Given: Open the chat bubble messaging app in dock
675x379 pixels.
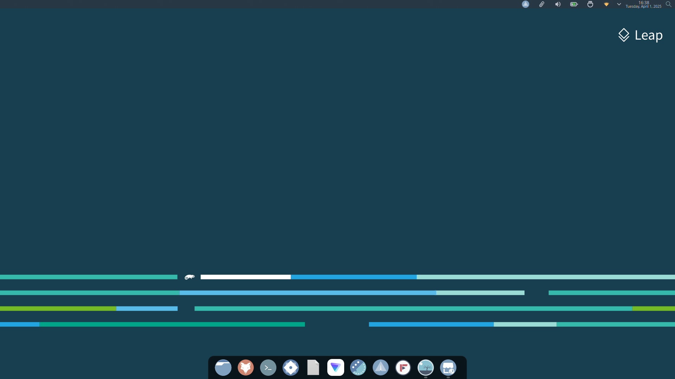Looking at the screenshot, I should coord(358,367).
